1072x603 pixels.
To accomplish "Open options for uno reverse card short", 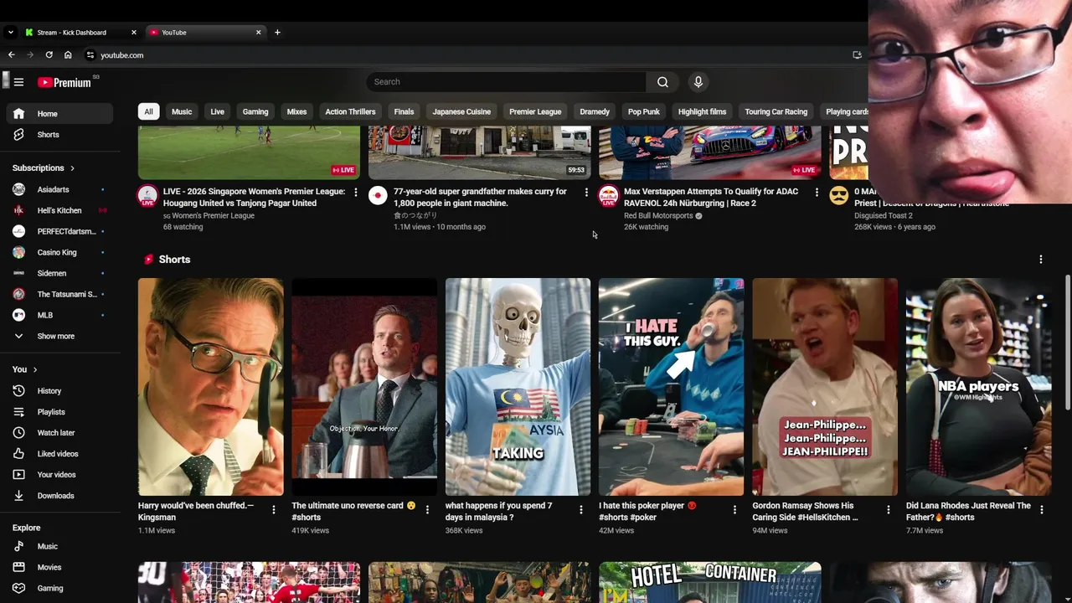I will click(x=427, y=509).
